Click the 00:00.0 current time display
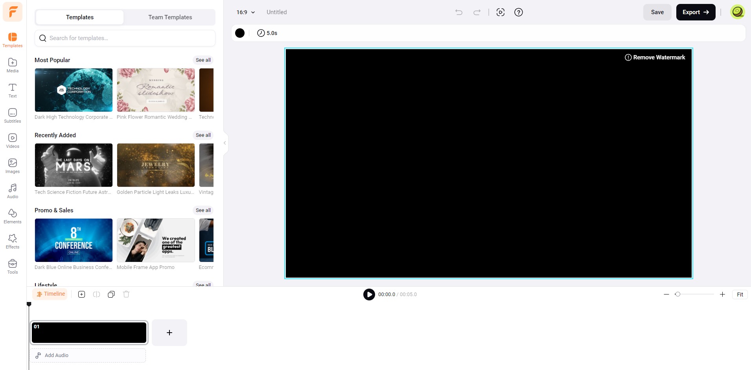The height and width of the screenshot is (370, 751). 387,295
